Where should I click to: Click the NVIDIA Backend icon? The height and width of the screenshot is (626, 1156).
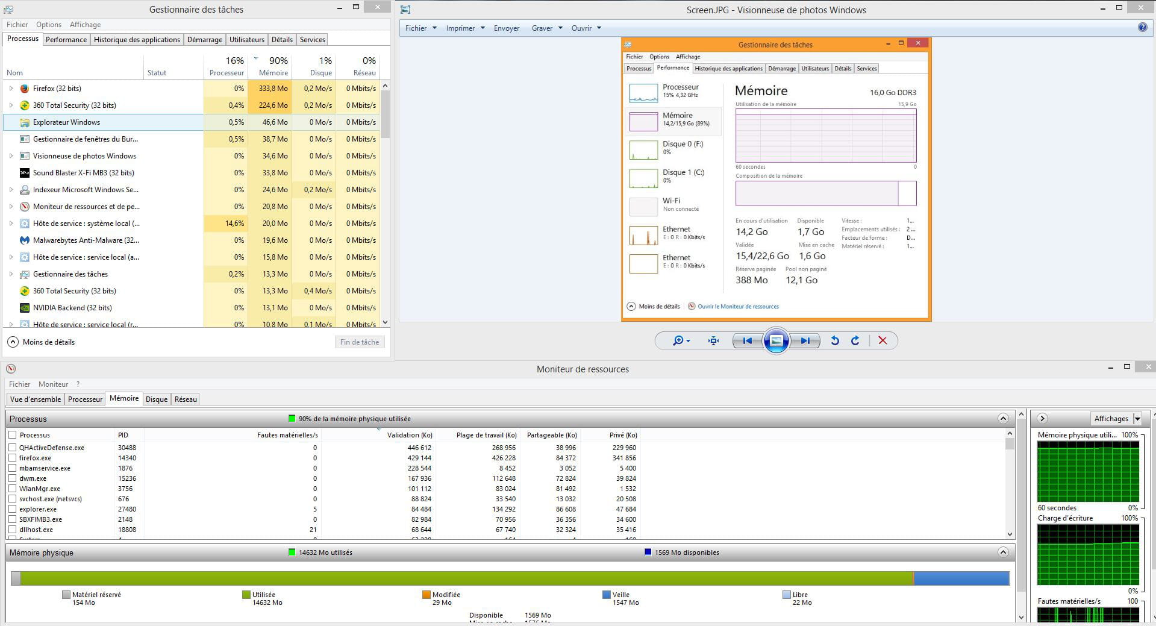pos(25,308)
